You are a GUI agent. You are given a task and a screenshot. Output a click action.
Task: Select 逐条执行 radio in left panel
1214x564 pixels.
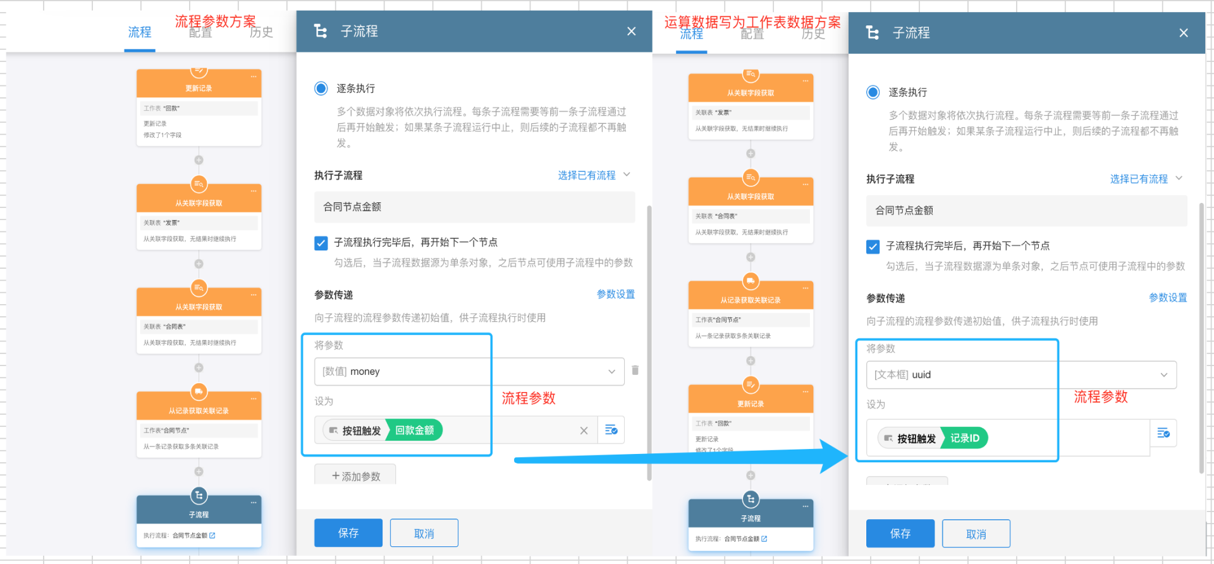[321, 89]
